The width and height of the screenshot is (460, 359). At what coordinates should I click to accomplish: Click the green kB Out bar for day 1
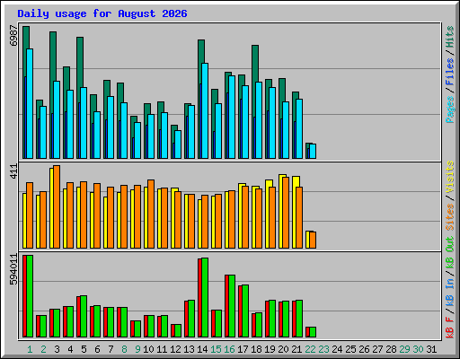(x=30, y=296)
